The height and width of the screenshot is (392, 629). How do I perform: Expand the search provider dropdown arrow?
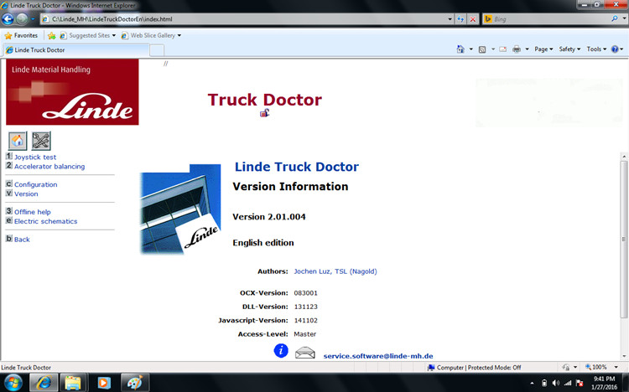[x=624, y=18]
